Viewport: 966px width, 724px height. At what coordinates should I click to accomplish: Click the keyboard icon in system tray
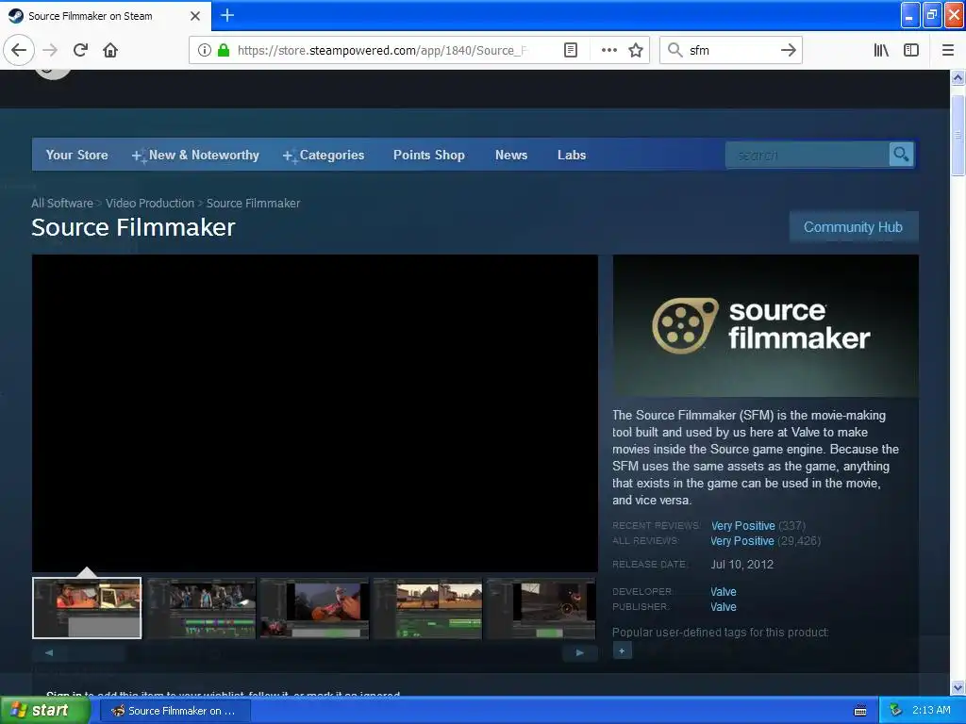860,711
